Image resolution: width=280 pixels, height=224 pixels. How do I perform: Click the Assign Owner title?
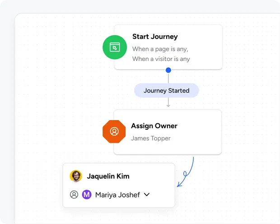tap(154, 126)
